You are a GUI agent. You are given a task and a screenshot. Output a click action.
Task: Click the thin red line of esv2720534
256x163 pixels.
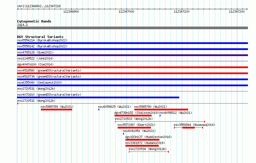click(149, 152)
